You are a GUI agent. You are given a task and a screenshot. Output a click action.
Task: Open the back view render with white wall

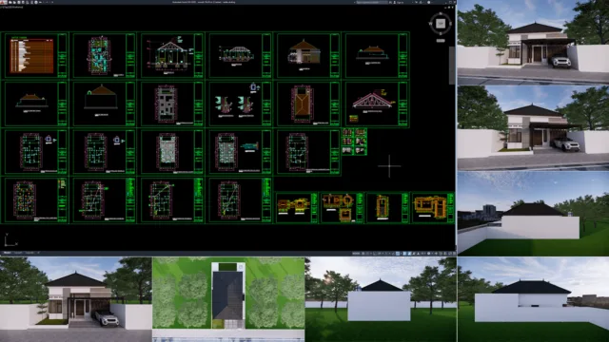[x=533, y=214]
